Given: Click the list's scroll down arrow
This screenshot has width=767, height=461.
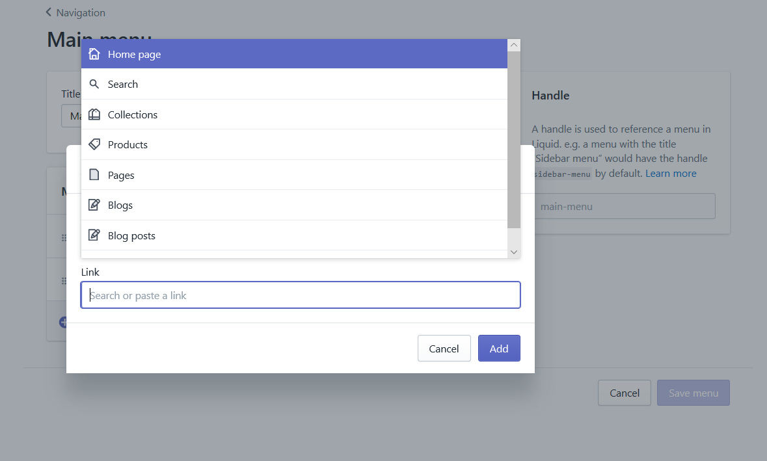Looking at the screenshot, I should [514, 252].
